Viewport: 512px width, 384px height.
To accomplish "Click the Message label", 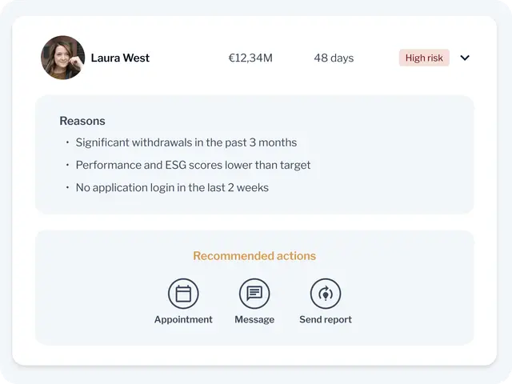I will pyautogui.click(x=254, y=320).
